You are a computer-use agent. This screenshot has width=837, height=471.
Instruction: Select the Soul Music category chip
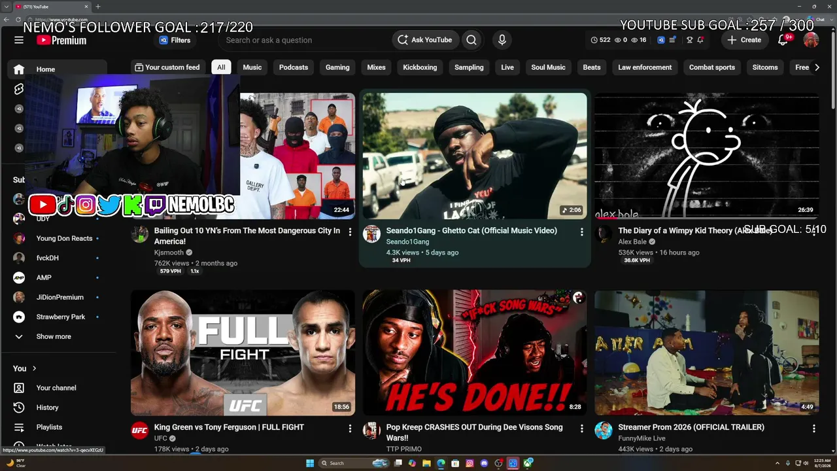(x=548, y=67)
